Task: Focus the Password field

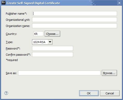Action: tap(52, 48)
